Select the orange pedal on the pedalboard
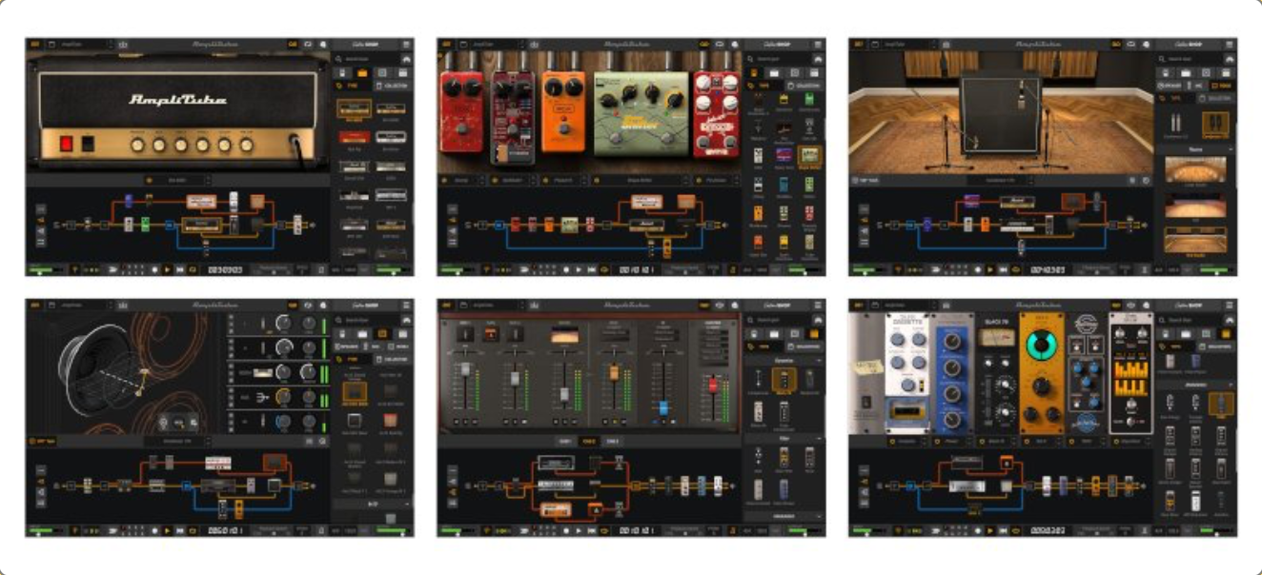Image resolution: width=1262 pixels, height=575 pixels. click(x=562, y=111)
